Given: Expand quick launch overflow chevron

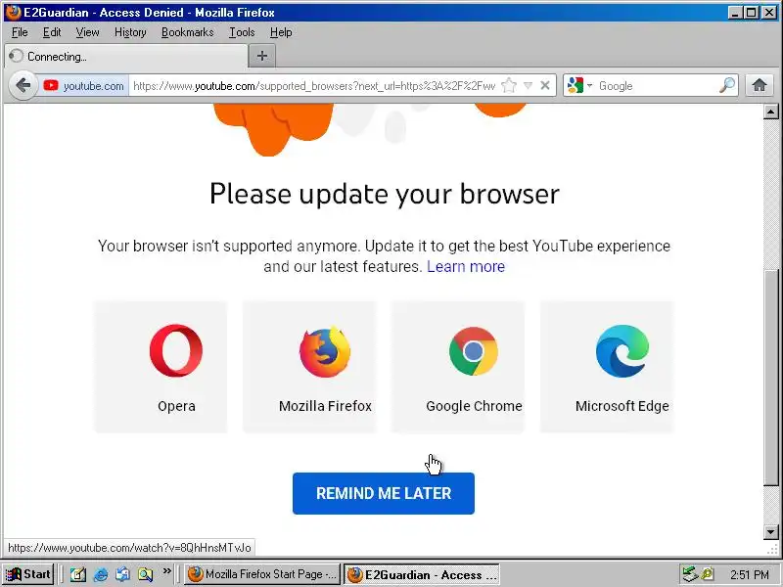Looking at the screenshot, I should tap(166, 570).
